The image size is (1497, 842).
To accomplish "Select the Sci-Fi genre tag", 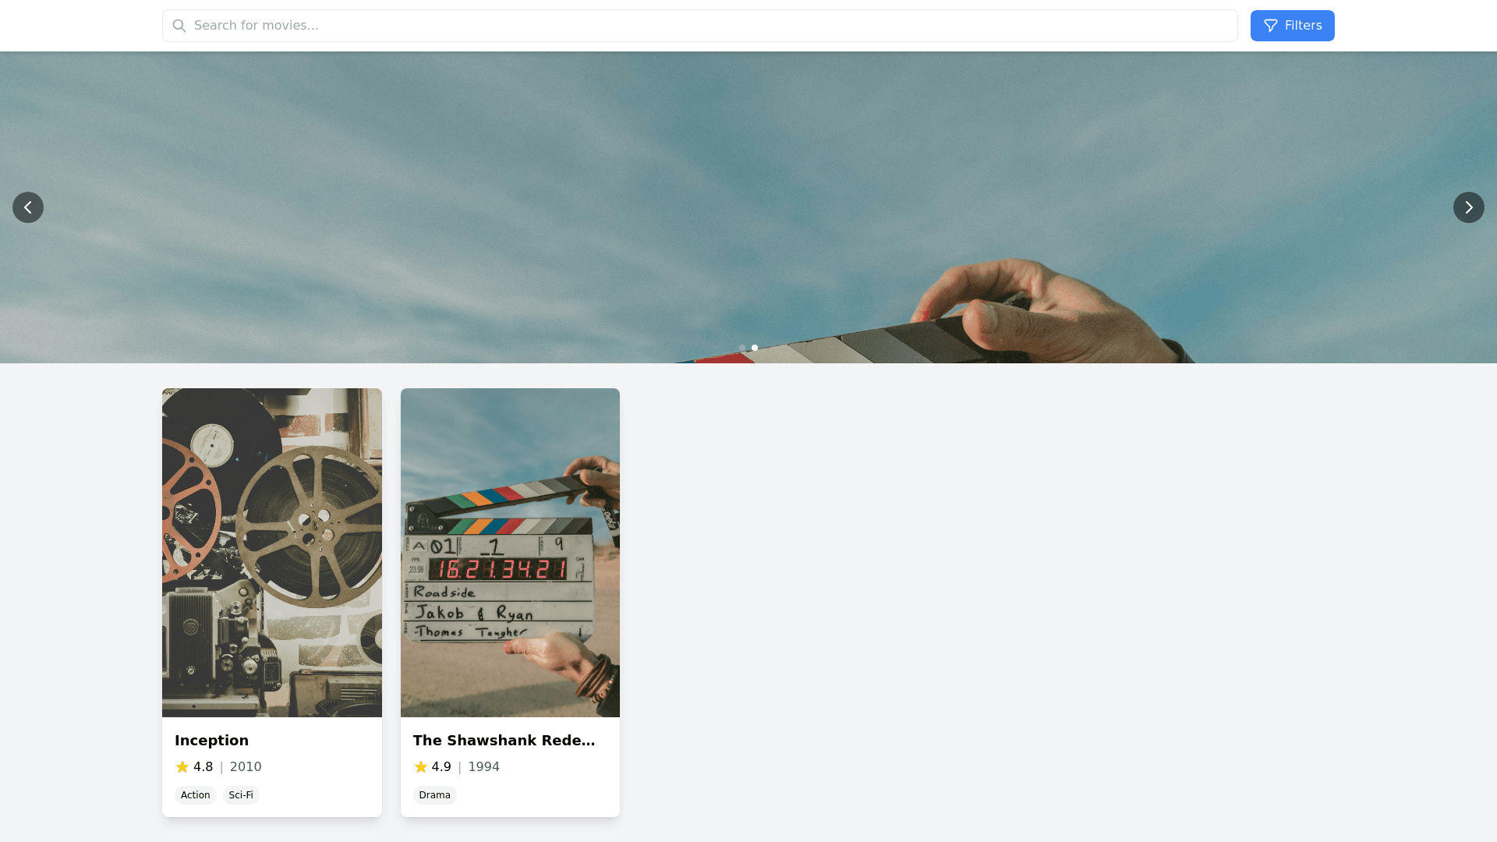I will click(241, 795).
